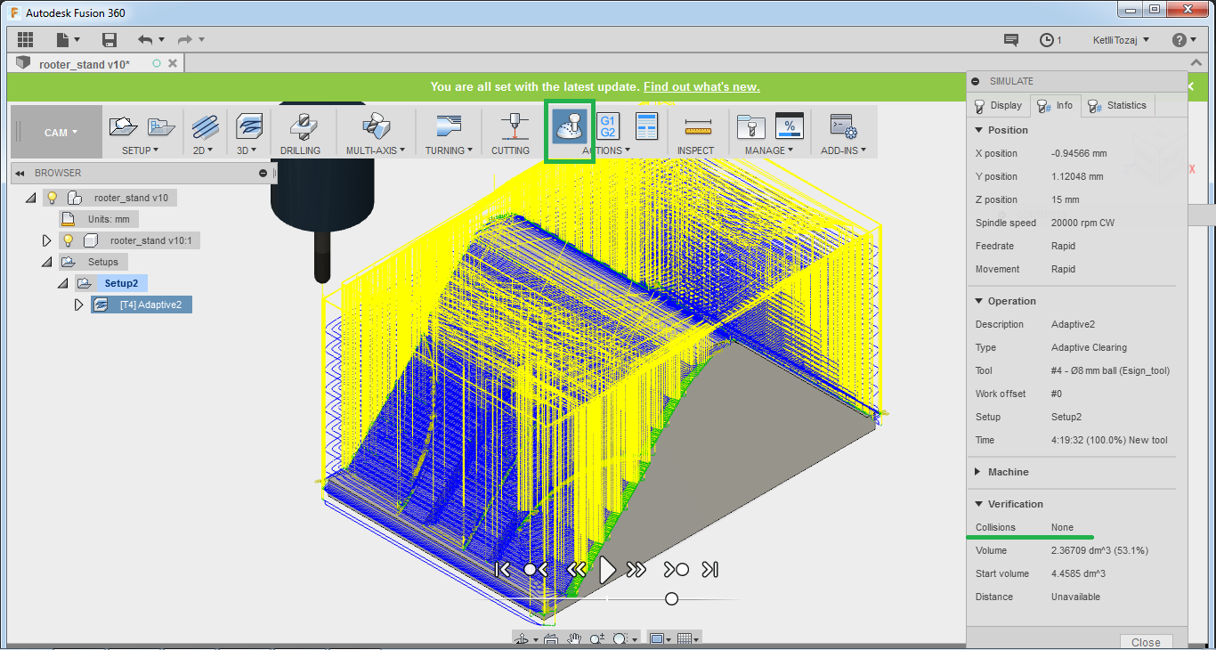Expand the rooter_stand v10:1 component
The height and width of the screenshot is (650, 1216).
[47, 240]
